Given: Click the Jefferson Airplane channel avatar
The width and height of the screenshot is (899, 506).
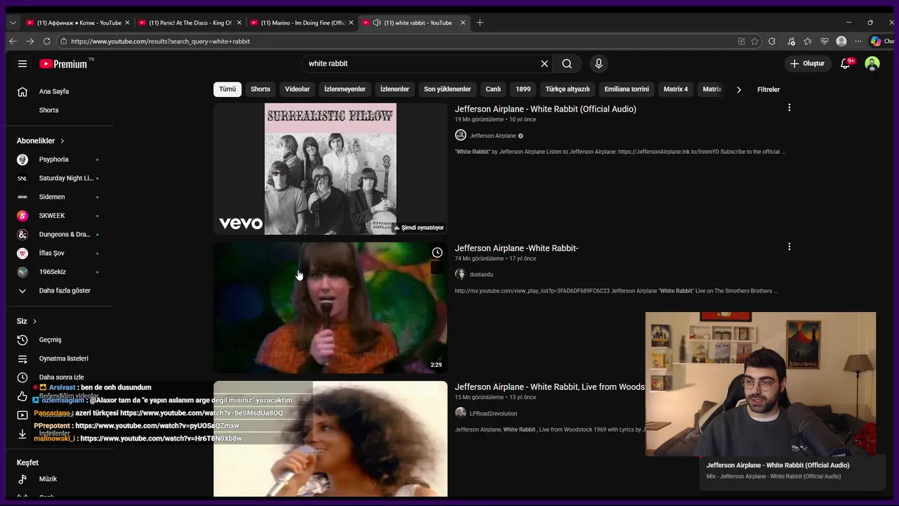Looking at the screenshot, I should click(x=461, y=135).
